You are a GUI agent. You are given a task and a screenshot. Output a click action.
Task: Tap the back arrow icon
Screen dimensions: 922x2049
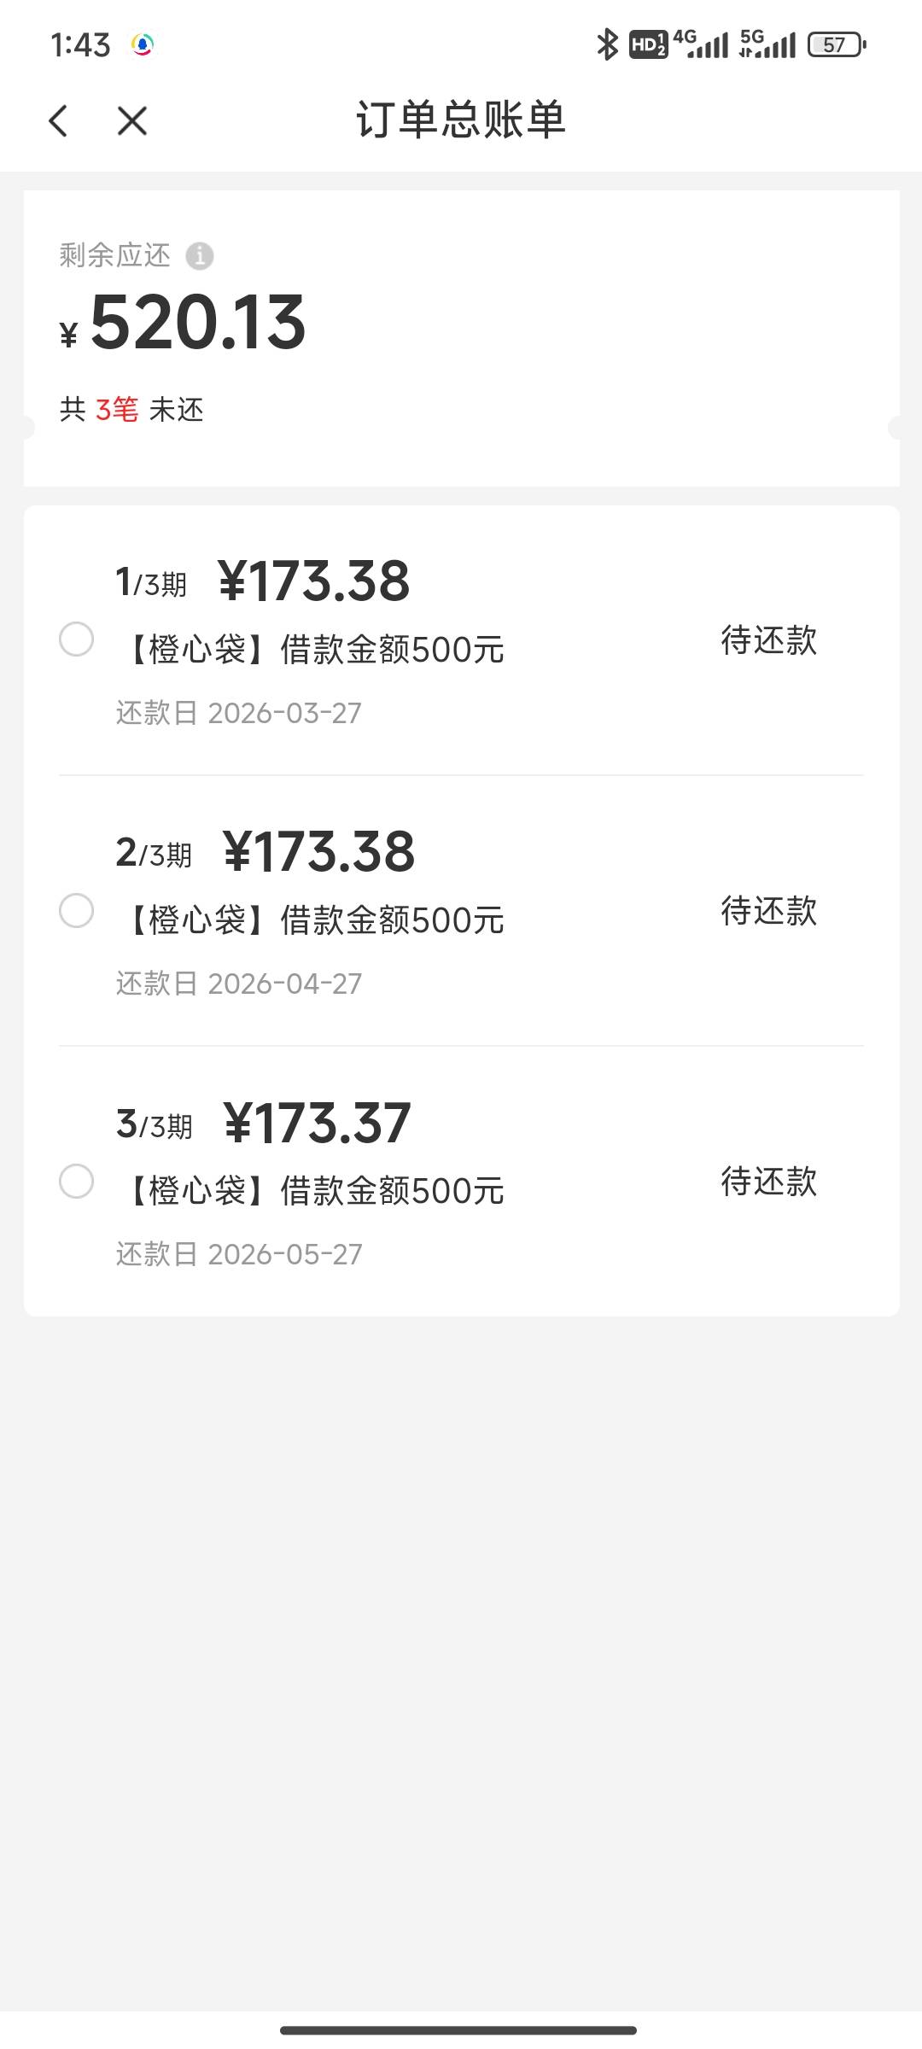tap(58, 120)
